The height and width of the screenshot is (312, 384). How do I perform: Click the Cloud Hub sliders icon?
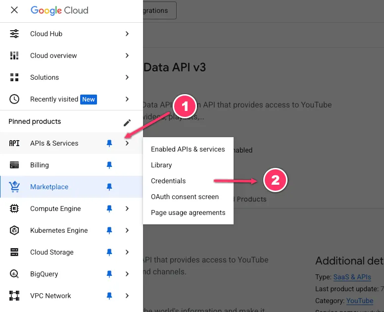pos(14,34)
